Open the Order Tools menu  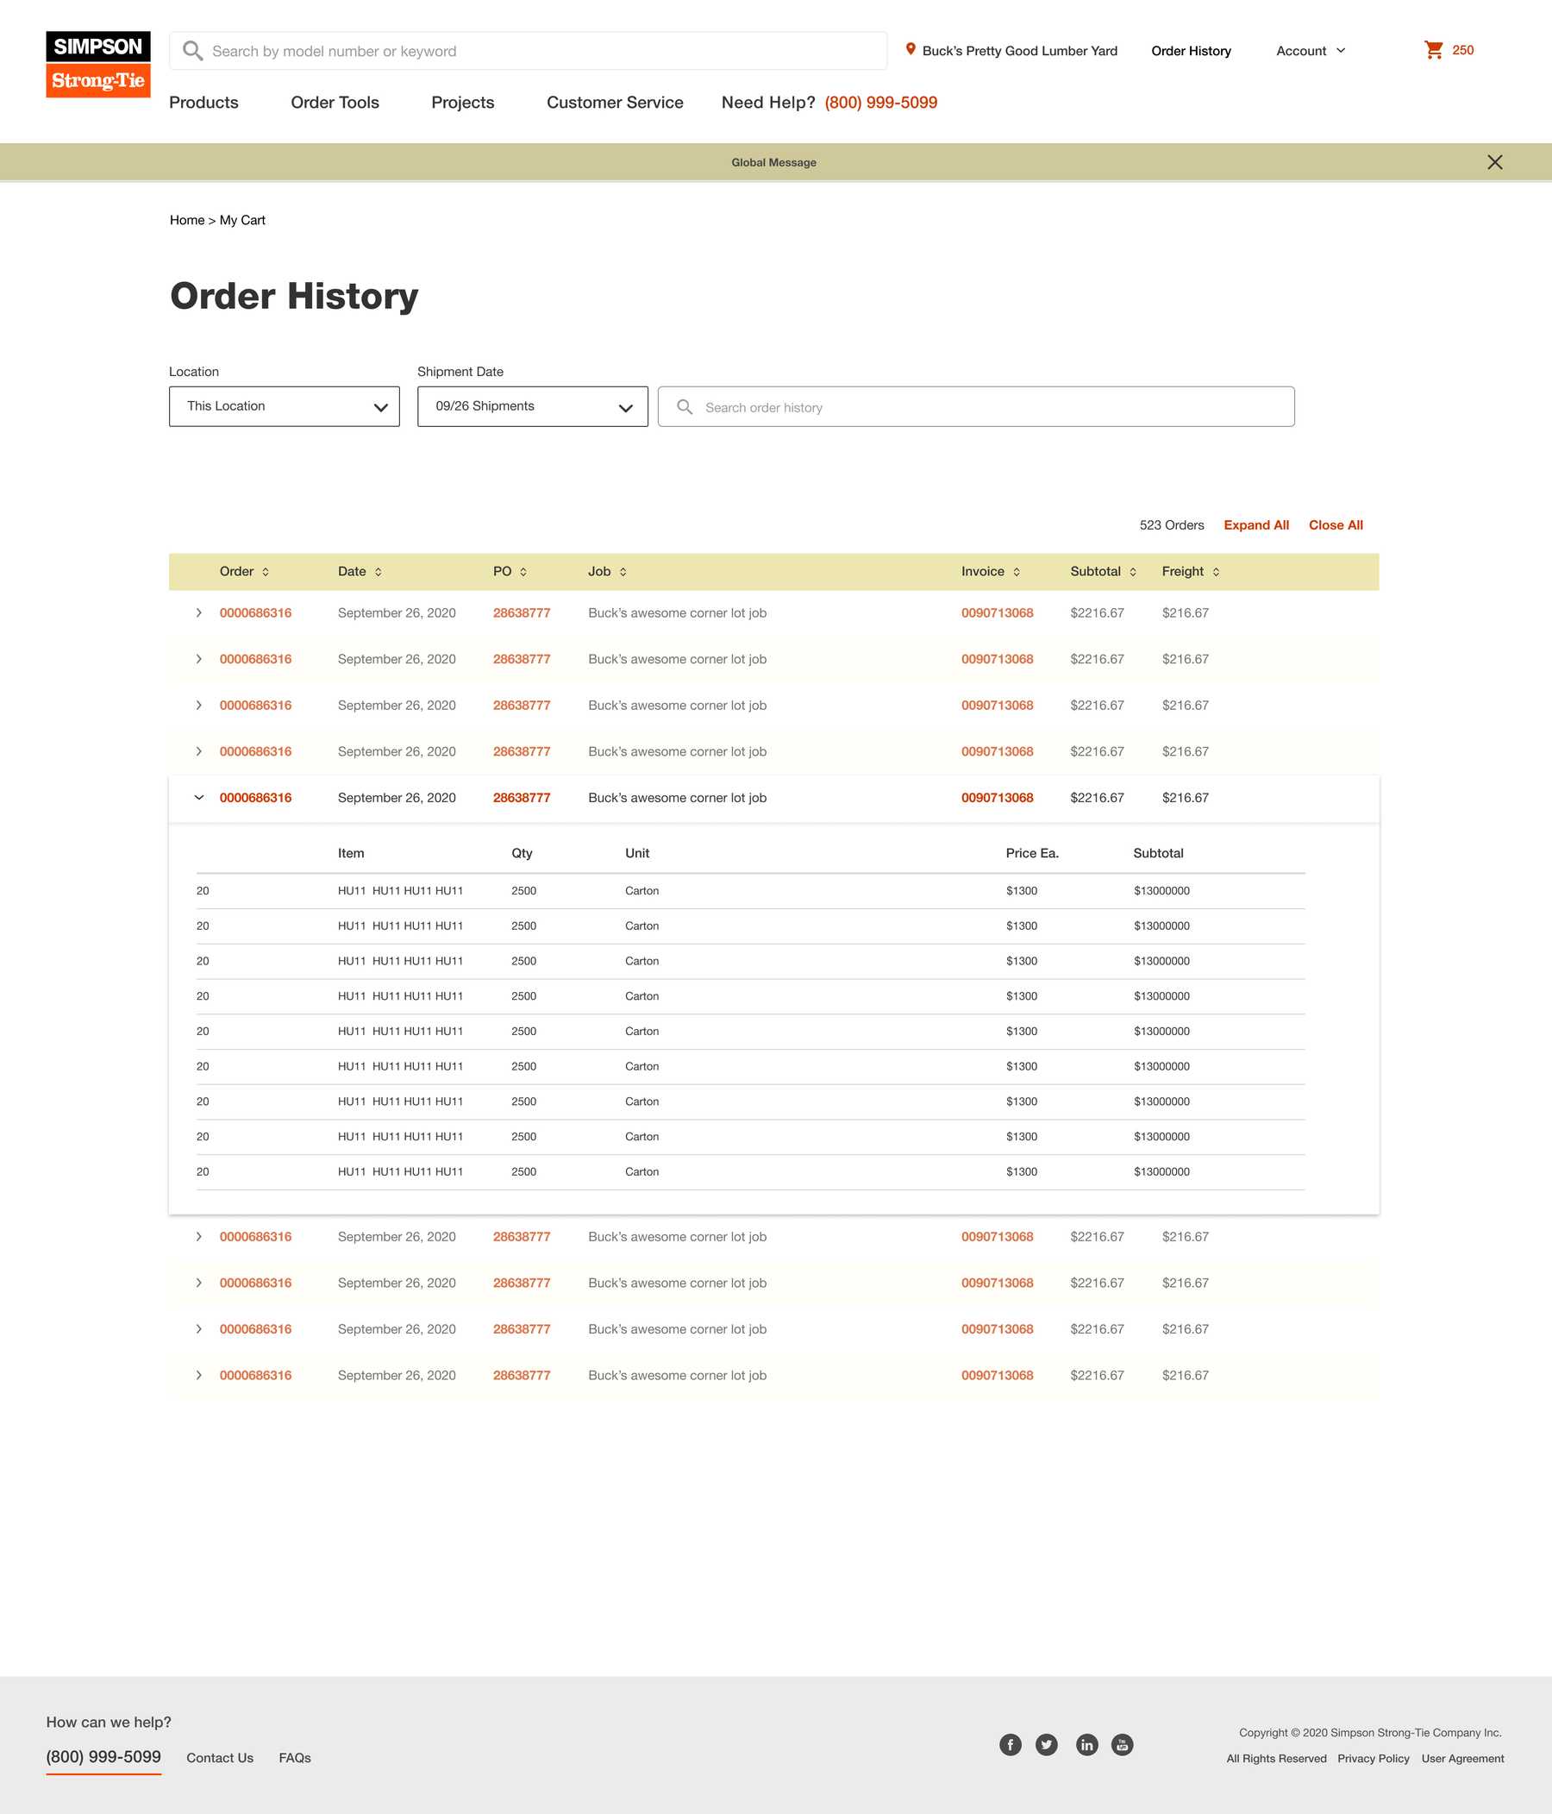[x=335, y=103]
